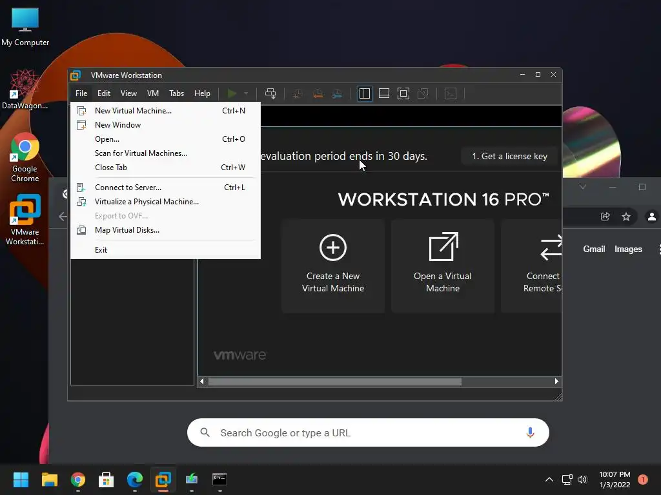The height and width of the screenshot is (495, 661).
Task: Select New Virtual Machine in File menu
Action: [x=165, y=111]
